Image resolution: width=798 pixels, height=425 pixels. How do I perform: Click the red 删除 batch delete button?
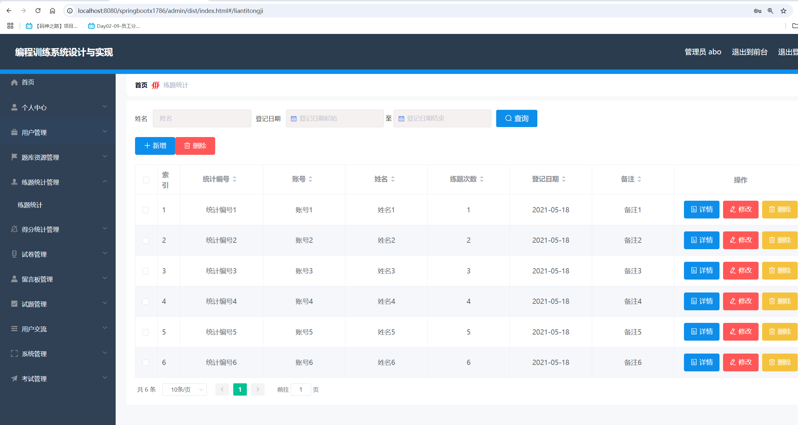[195, 146]
